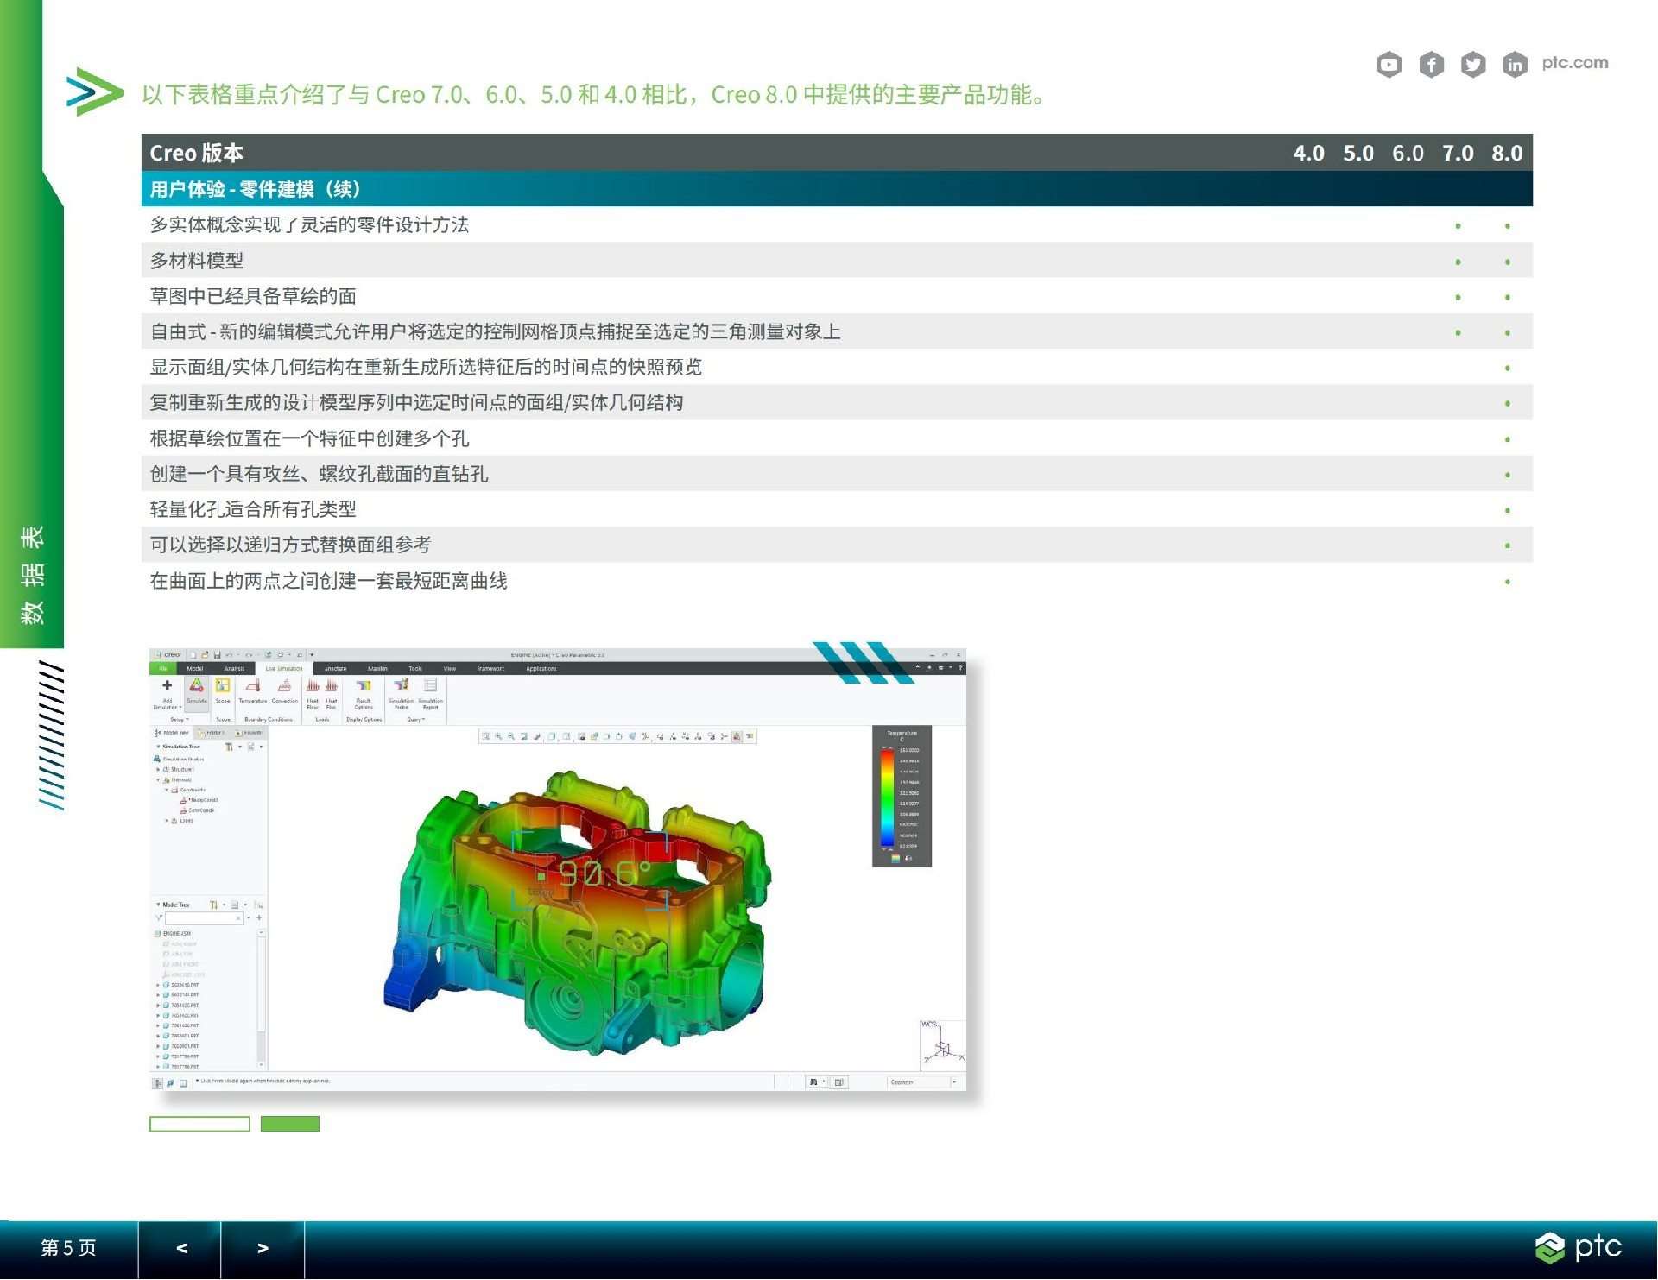Click row text 轻量化孔适合所有孔类型

point(253,509)
